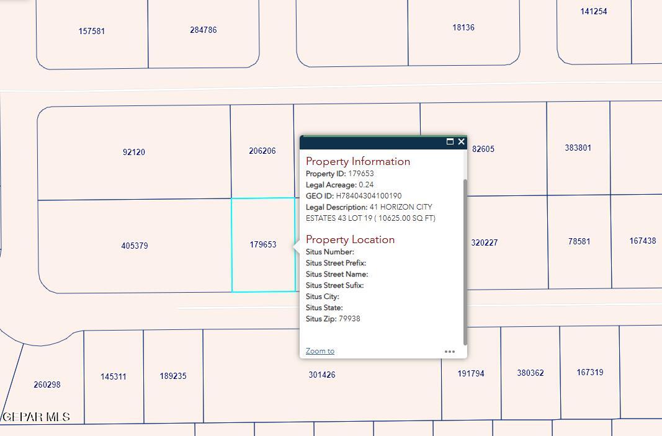Click parcel 78581 on the map

tap(579, 241)
